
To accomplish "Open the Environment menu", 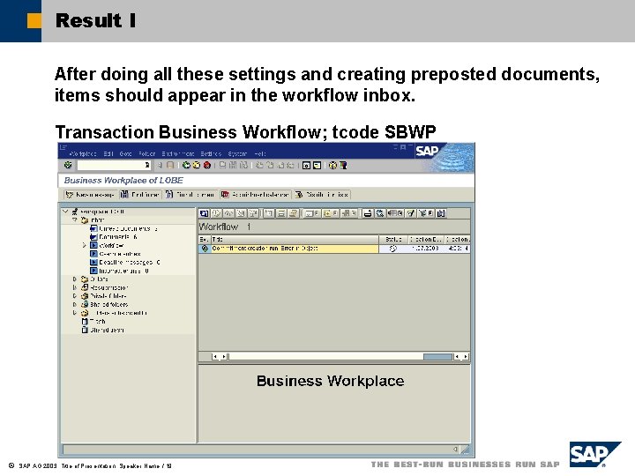I will pyautogui.click(x=178, y=153).
